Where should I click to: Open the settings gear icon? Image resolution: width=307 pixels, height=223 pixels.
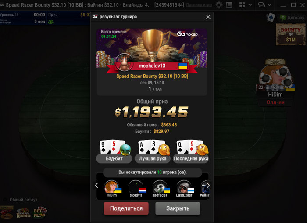point(219,5)
